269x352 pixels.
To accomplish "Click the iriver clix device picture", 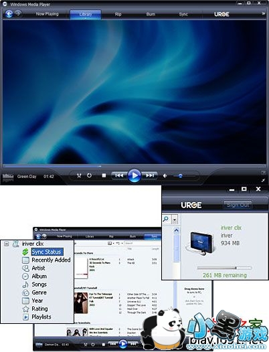I will click(200, 244).
